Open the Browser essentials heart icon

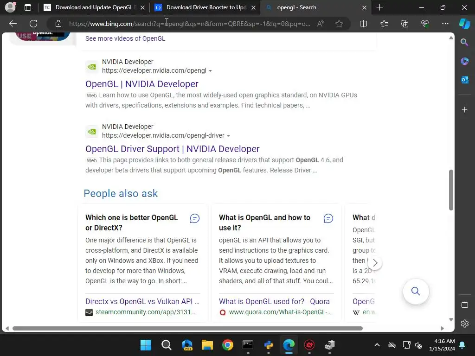425,24
